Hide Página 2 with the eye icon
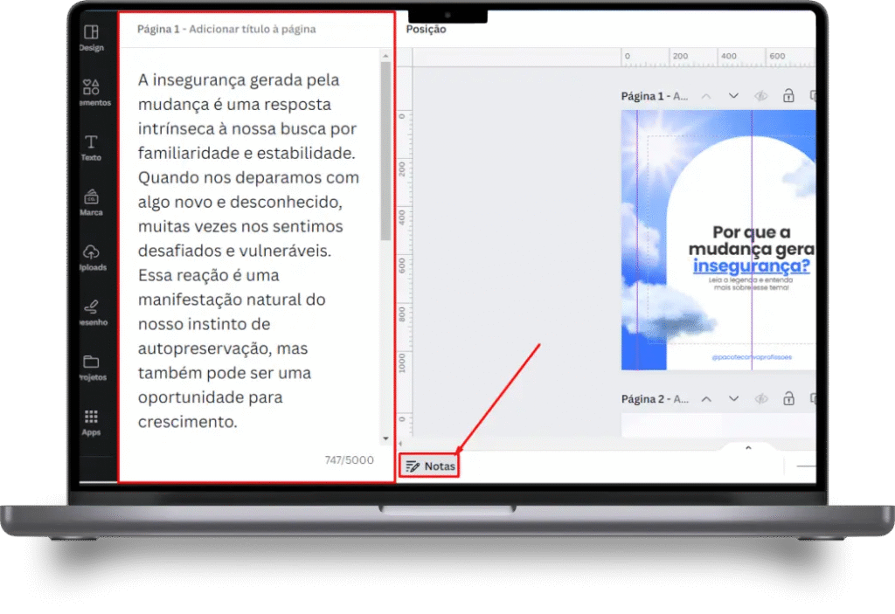Viewport: 895px width, 614px height. (x=760, y=399)
